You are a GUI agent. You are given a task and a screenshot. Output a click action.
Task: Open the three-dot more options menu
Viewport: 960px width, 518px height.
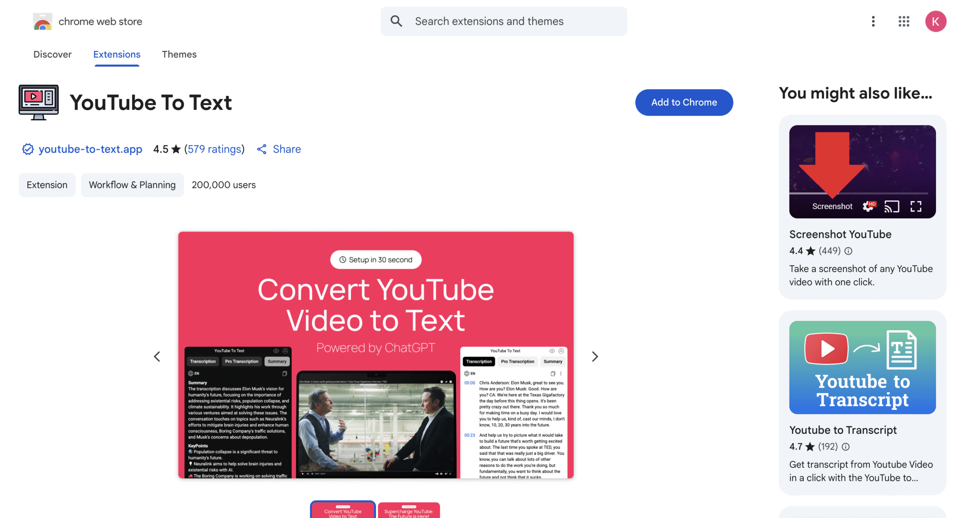click(x=873, y=21)
